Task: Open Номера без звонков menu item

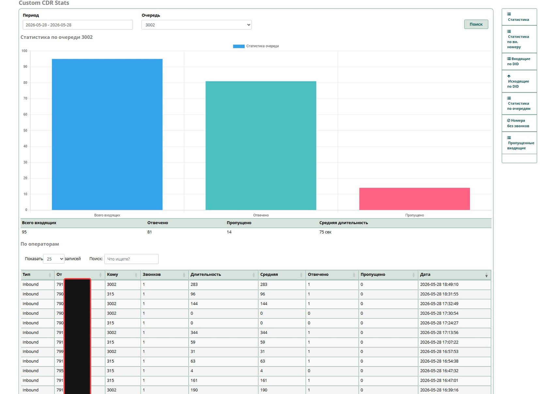Action: pyautogui.click(x=519, y=123)
